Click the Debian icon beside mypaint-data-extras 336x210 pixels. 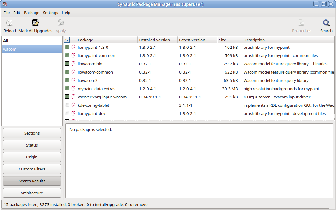73,89
